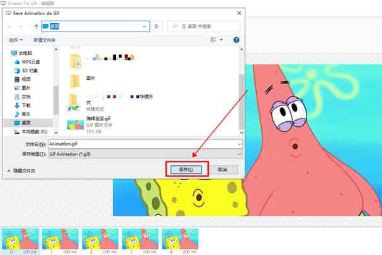The height and width of the screenshot is (255, 382).
Task: Select 本地磁盘 (C:) in the tree
Action: [x=31, y=131]
